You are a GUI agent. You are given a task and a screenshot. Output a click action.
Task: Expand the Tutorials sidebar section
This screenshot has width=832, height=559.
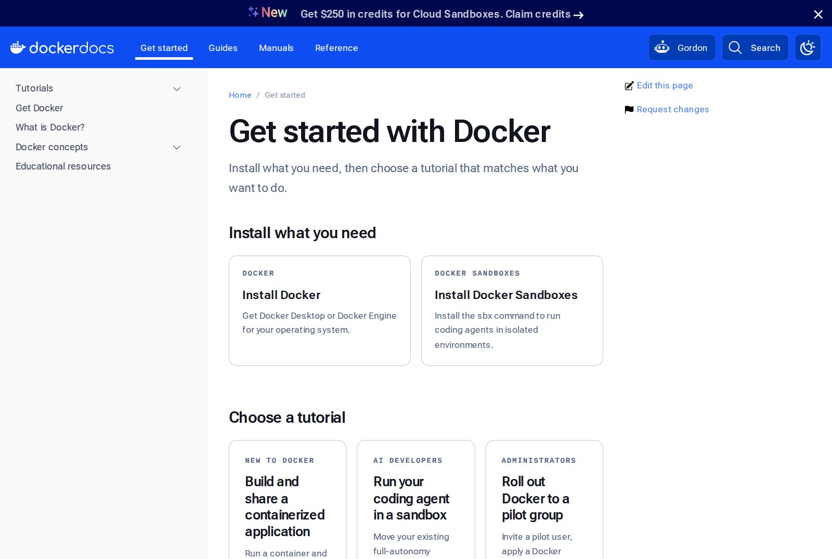pyautogui.click(x=177, y=89)
